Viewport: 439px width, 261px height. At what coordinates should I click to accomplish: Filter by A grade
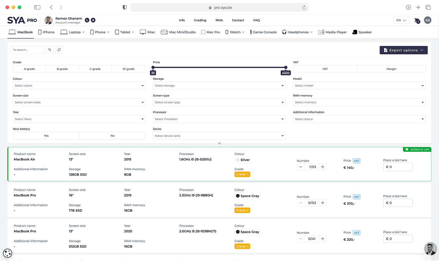click(29, 69)
